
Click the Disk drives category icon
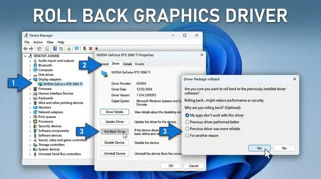click(x=35, y=75)
